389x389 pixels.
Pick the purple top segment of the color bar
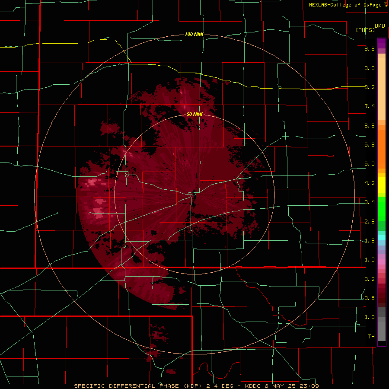point(382,43)
